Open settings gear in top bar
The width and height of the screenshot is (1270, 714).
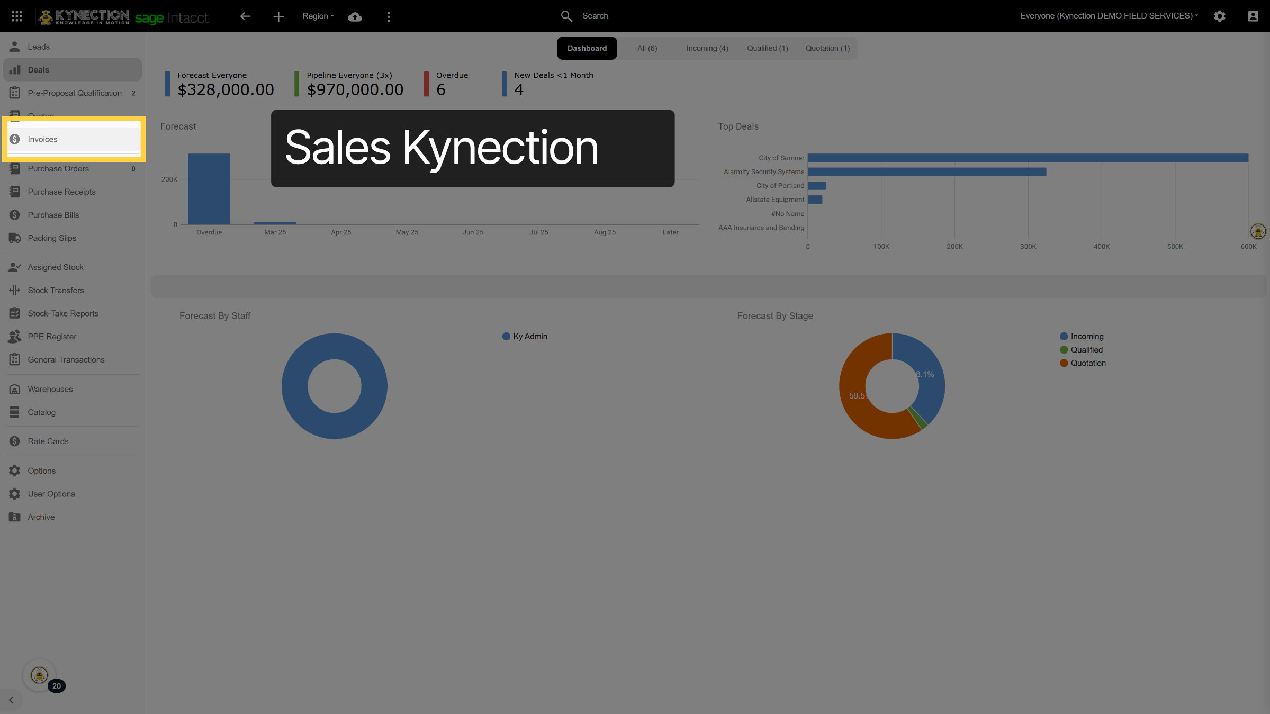(x=1220, y=16)
